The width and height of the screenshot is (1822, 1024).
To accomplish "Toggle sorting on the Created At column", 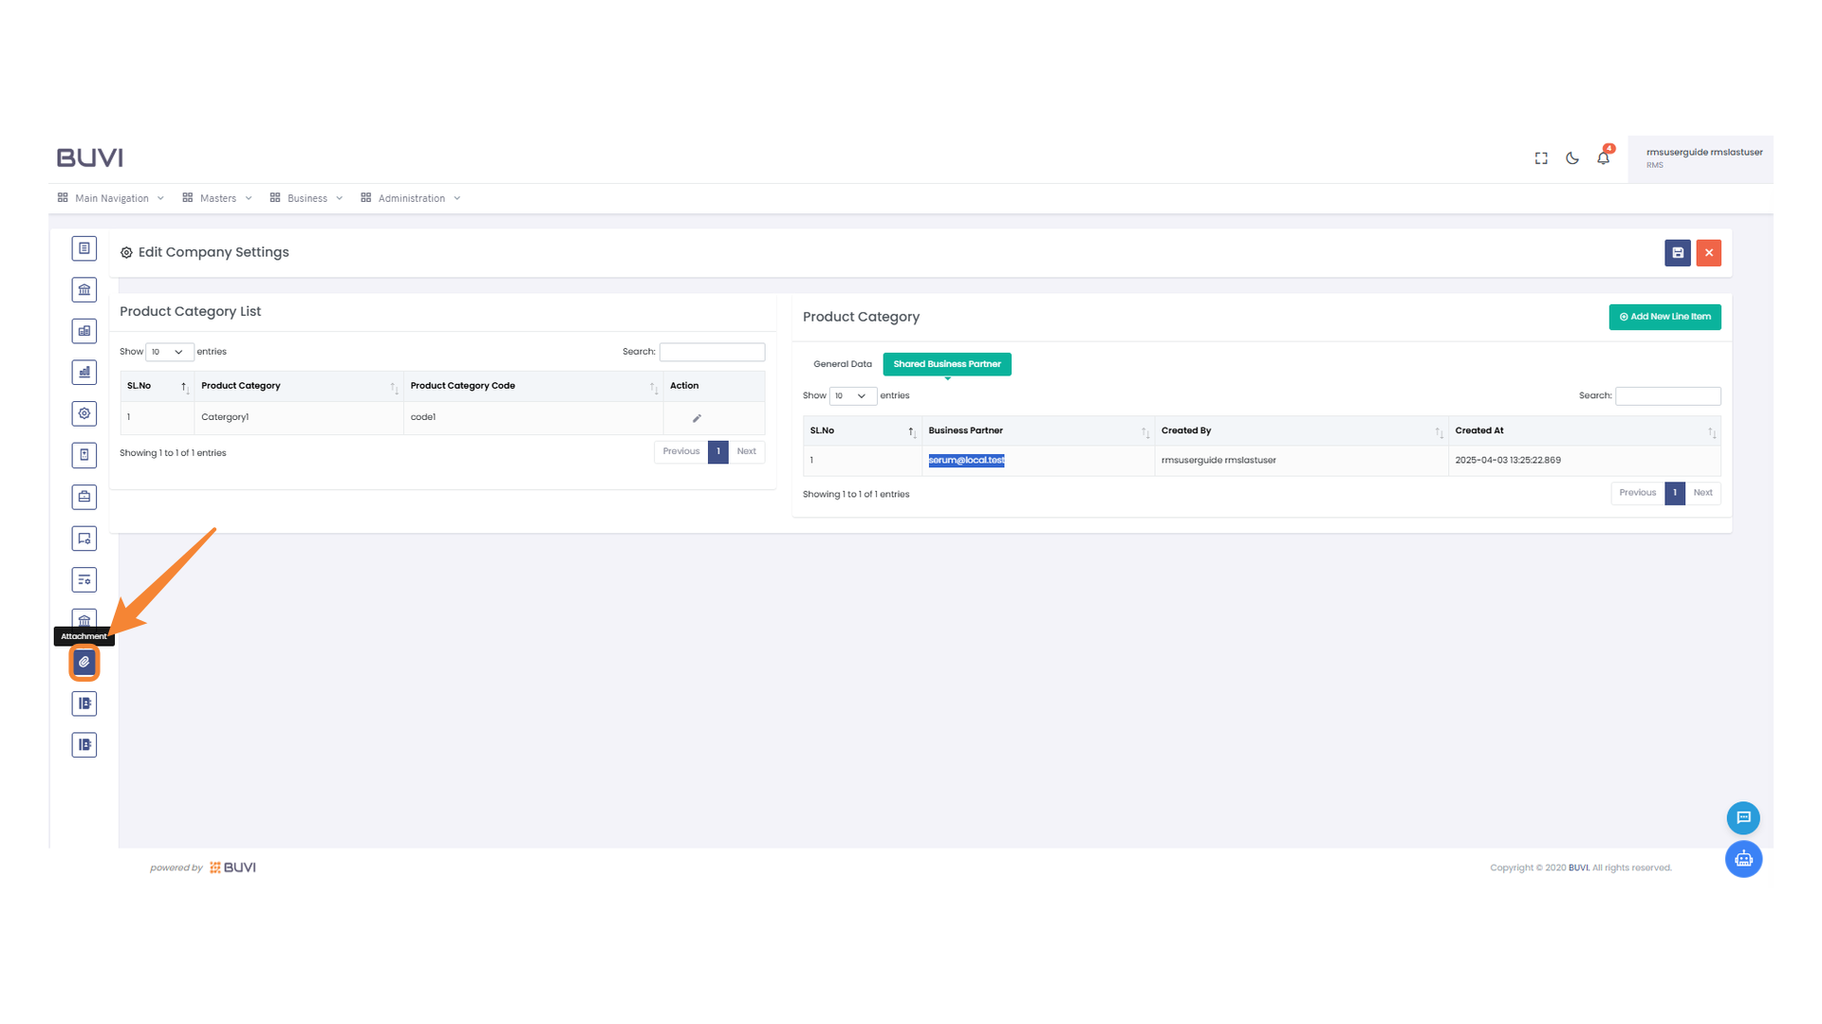I will tap(1713, 432).
